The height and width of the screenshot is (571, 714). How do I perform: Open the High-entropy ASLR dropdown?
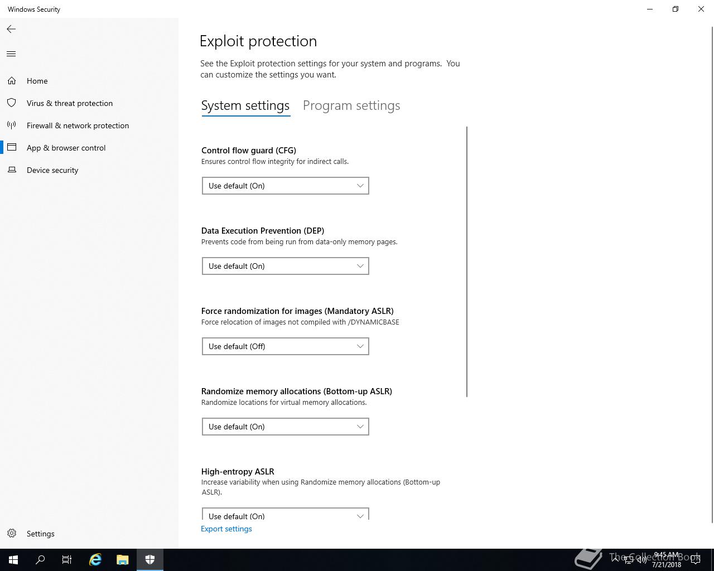coord(285,514)
